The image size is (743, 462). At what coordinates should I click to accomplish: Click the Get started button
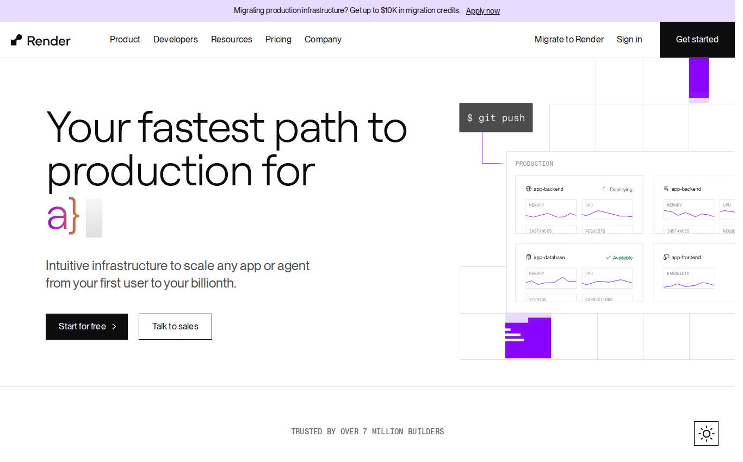pos(697,40)
